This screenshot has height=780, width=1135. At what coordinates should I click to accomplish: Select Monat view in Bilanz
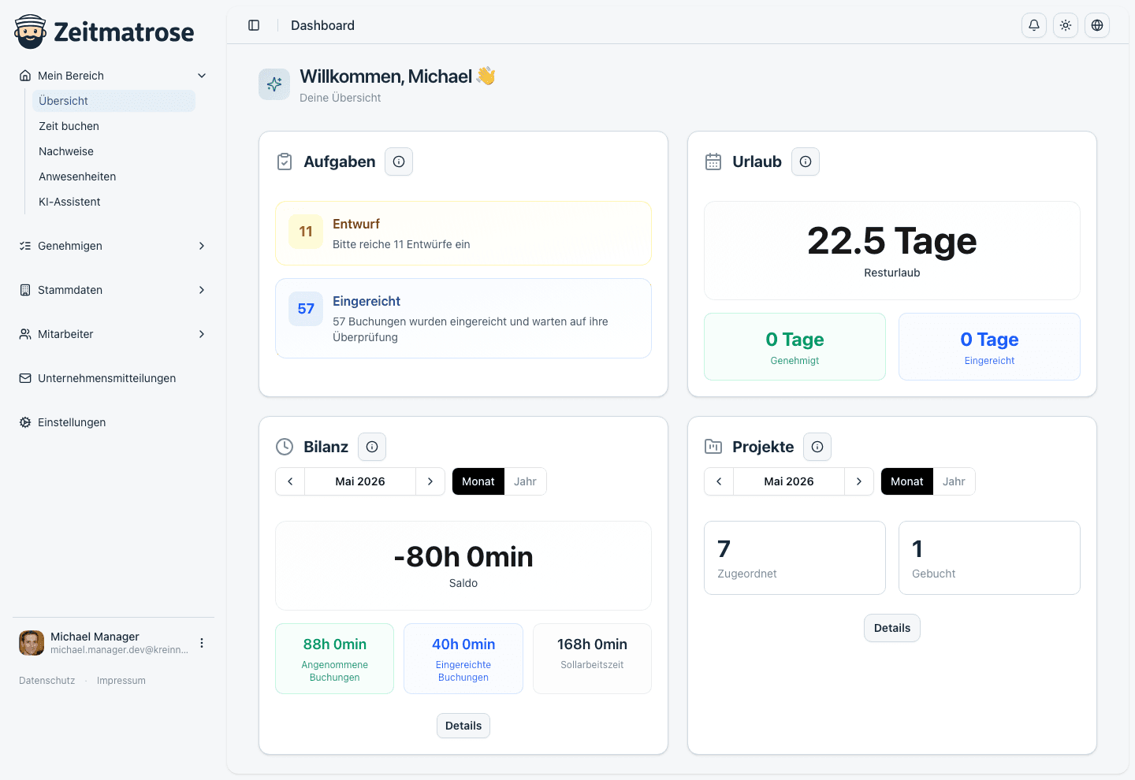478,481
